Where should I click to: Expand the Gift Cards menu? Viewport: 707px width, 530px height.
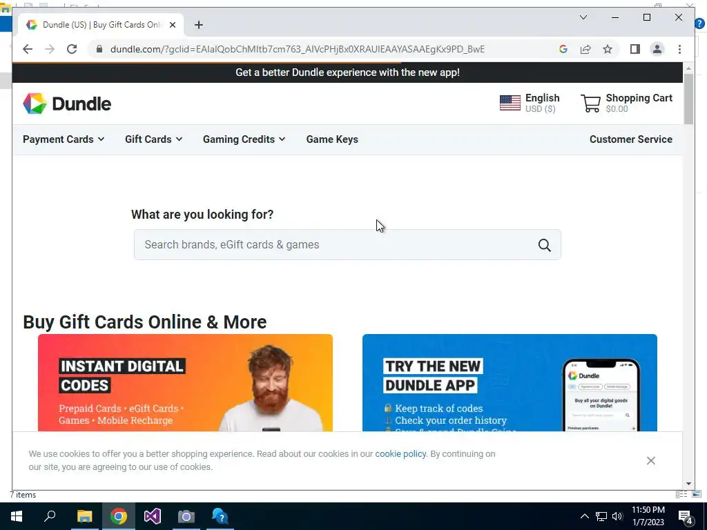click(x=154, y=139)
